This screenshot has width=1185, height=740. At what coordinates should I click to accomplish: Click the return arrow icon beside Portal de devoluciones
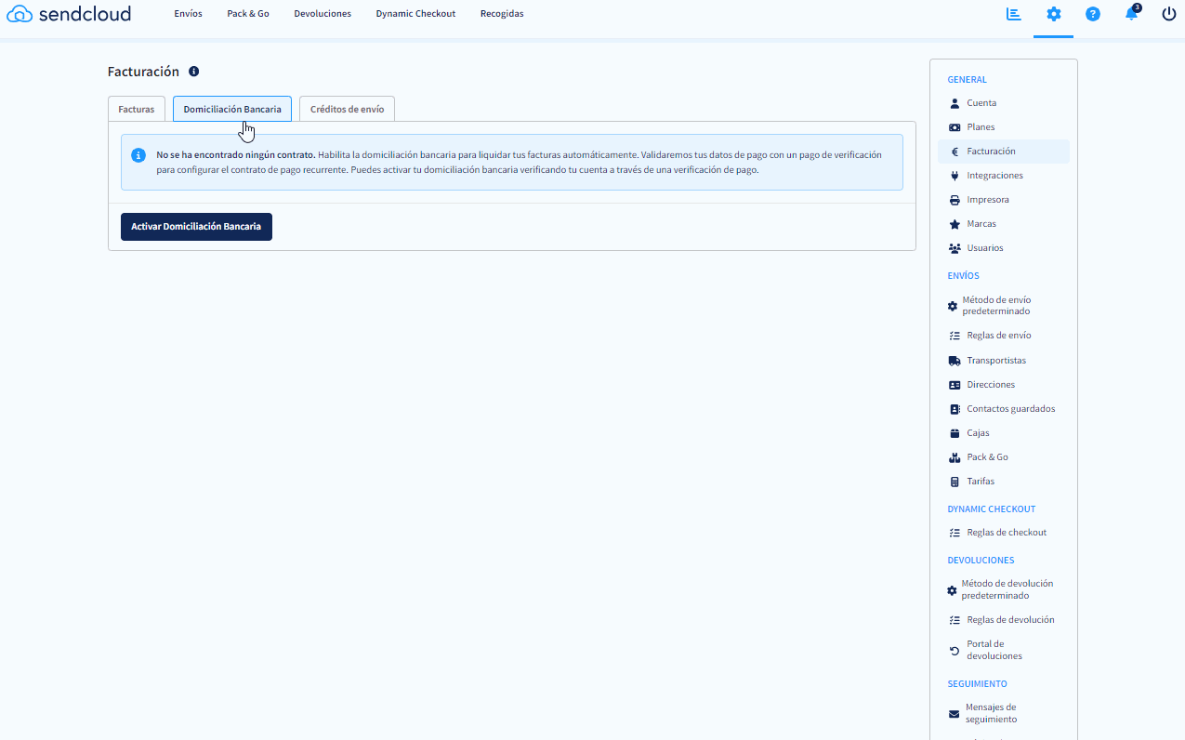[955, 651]
